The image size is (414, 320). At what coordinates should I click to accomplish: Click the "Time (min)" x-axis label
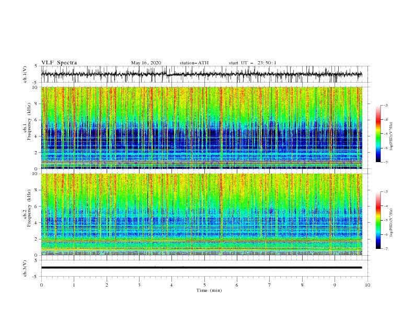[x=209, y=290]
